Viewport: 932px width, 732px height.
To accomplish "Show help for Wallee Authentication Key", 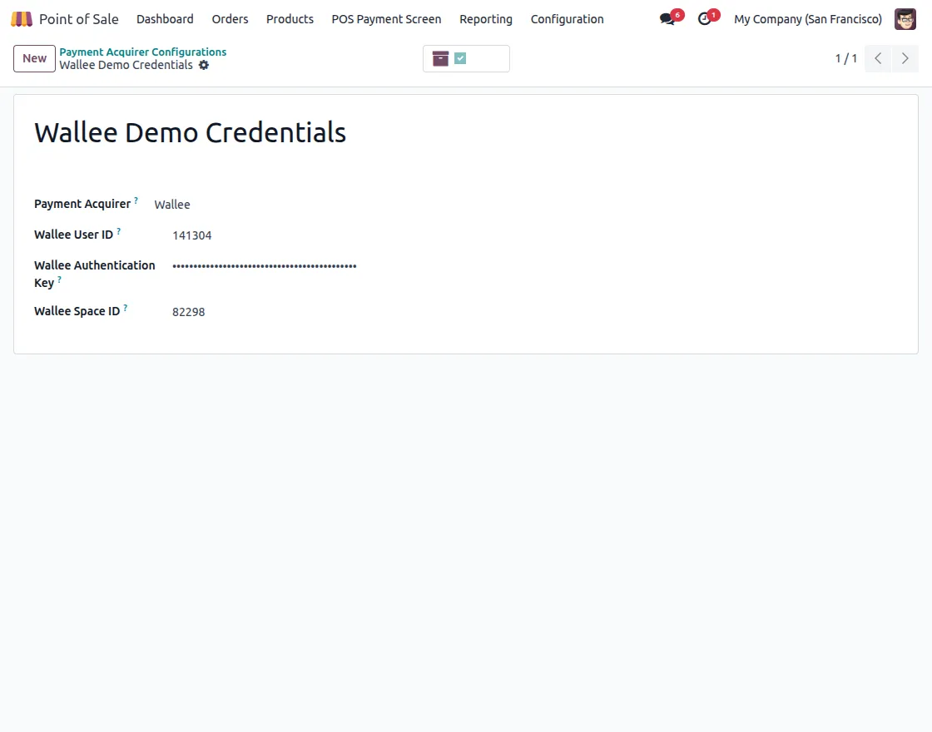I will tap(59, 279).
